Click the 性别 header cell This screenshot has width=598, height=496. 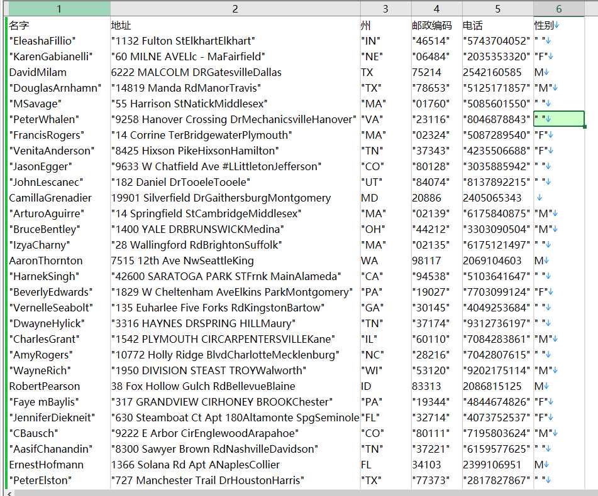coord(559,26)
